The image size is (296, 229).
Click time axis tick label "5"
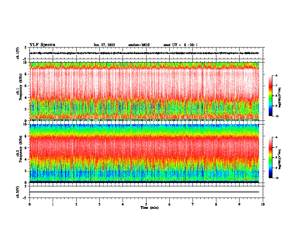pyautogui.click(x=146, y=204)
